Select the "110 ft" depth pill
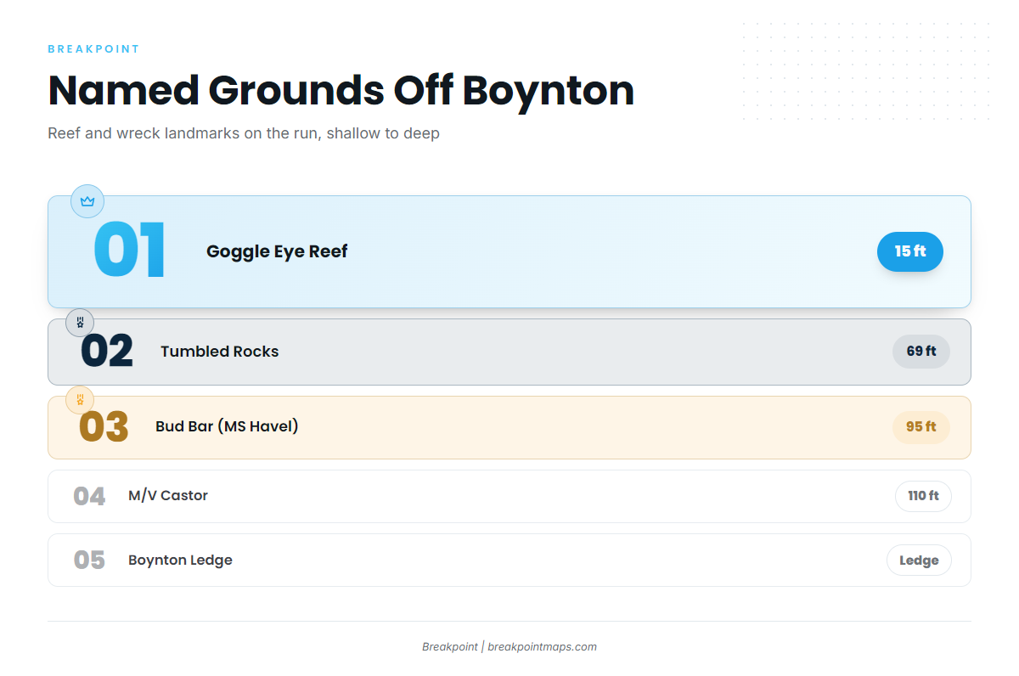 924,496
